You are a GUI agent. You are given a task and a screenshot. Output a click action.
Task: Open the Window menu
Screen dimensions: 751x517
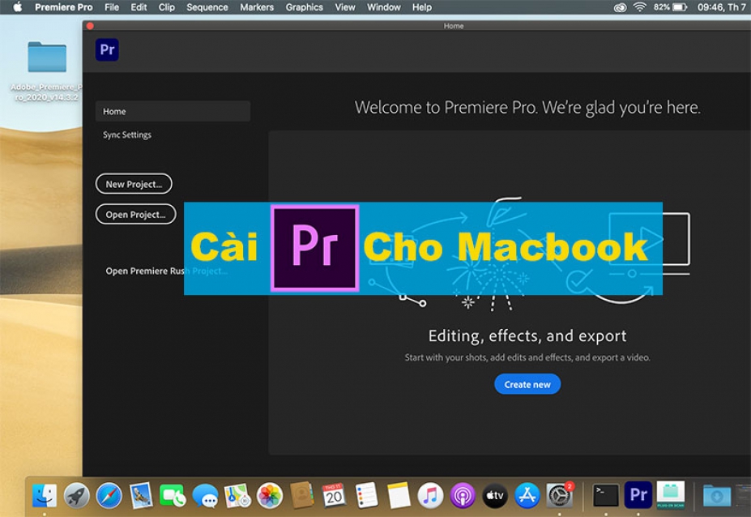[384, 7]
